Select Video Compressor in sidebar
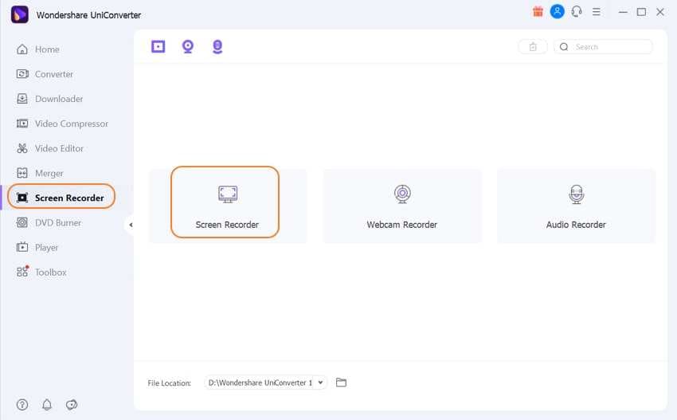Screen dimensions: 677x420 click(x=62, y=124)
